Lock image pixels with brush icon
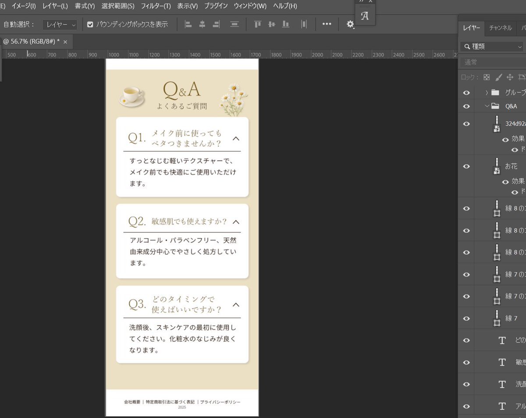Image resolution: width=526 pixels, height=418 pixels. 498,77
